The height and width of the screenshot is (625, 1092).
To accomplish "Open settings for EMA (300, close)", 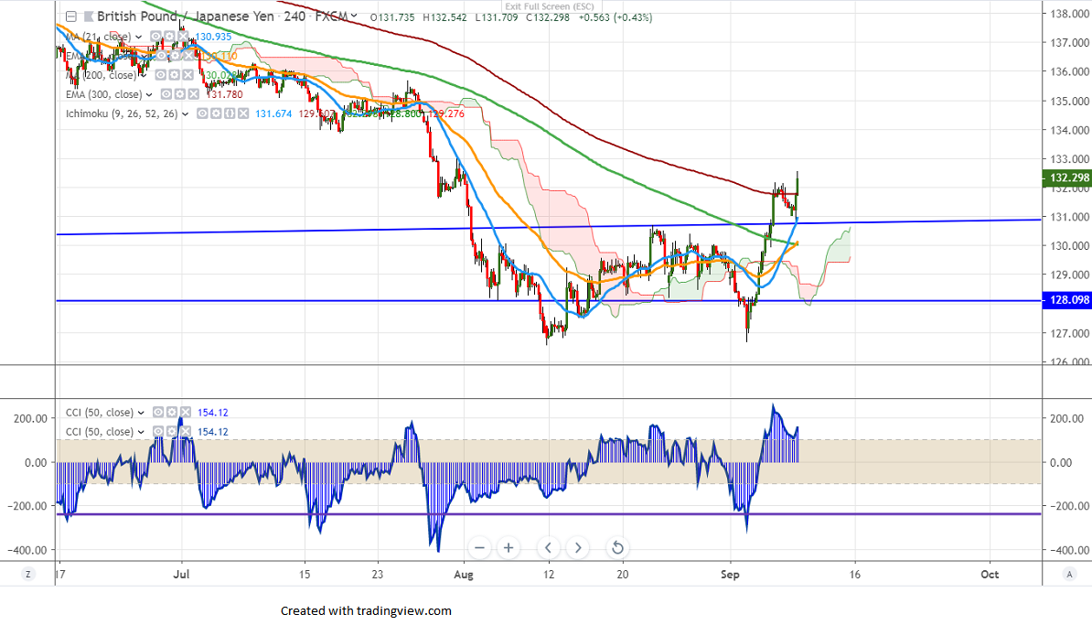I will (179, 94).
